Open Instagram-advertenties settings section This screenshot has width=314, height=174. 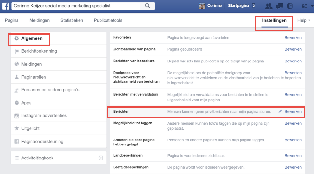[x=59, y=116]
